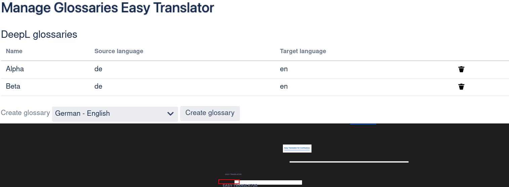Screen dimensions: 509x187
Task: Open the Easy Translator for Confluence link
Action: pos(297,148)
